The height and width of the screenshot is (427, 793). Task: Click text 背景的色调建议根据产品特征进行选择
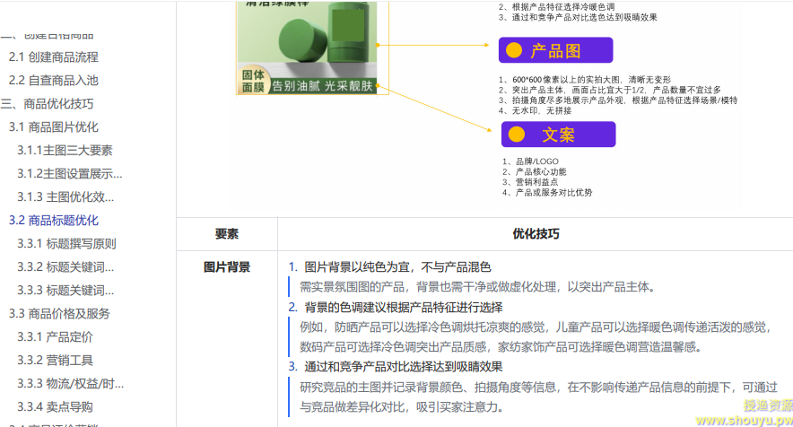point(403,307)
